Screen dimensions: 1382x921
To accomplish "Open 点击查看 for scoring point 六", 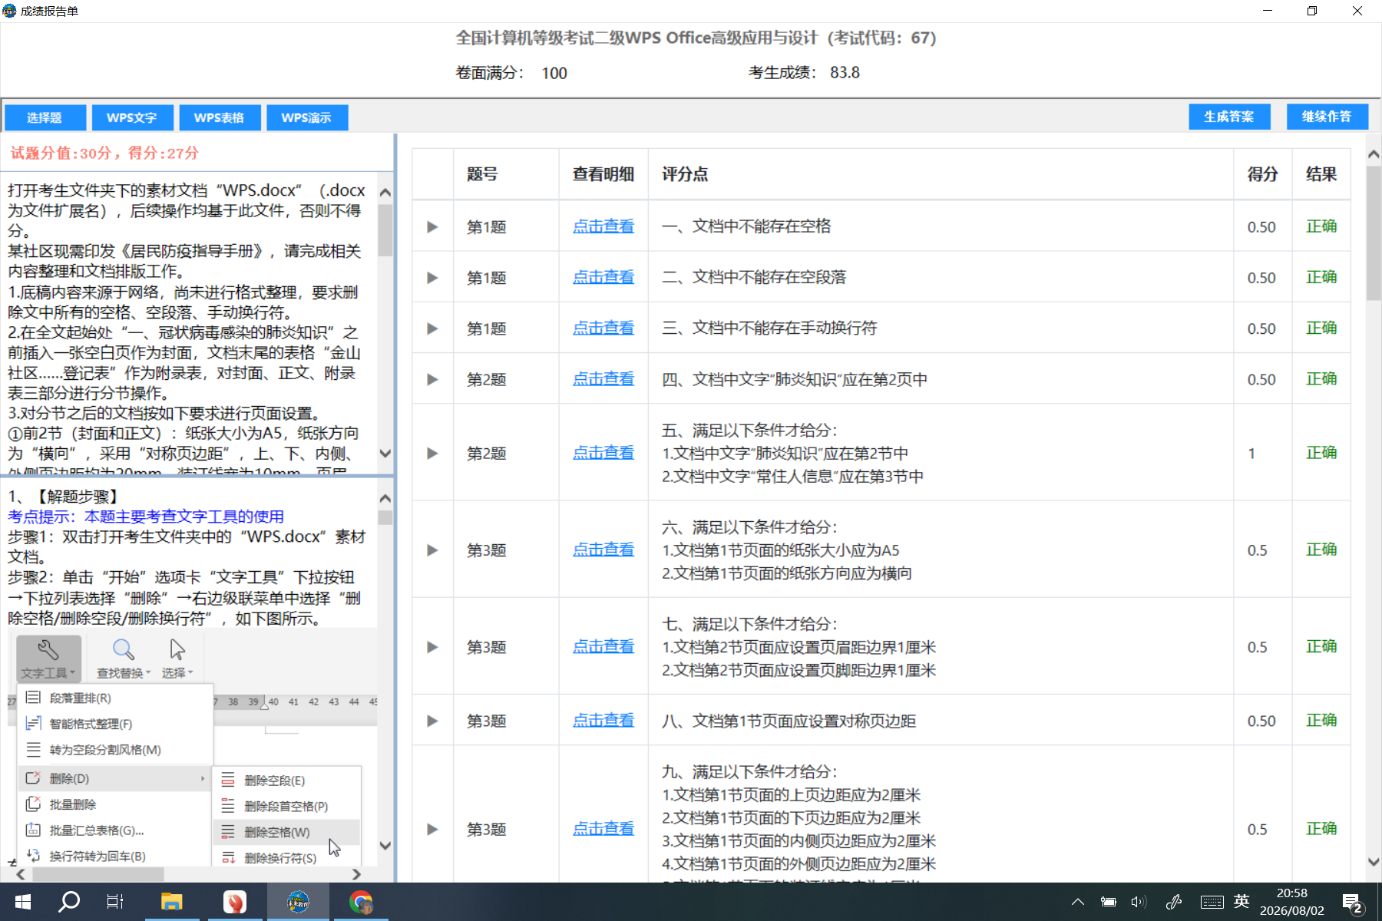I will tap(603, 550).
